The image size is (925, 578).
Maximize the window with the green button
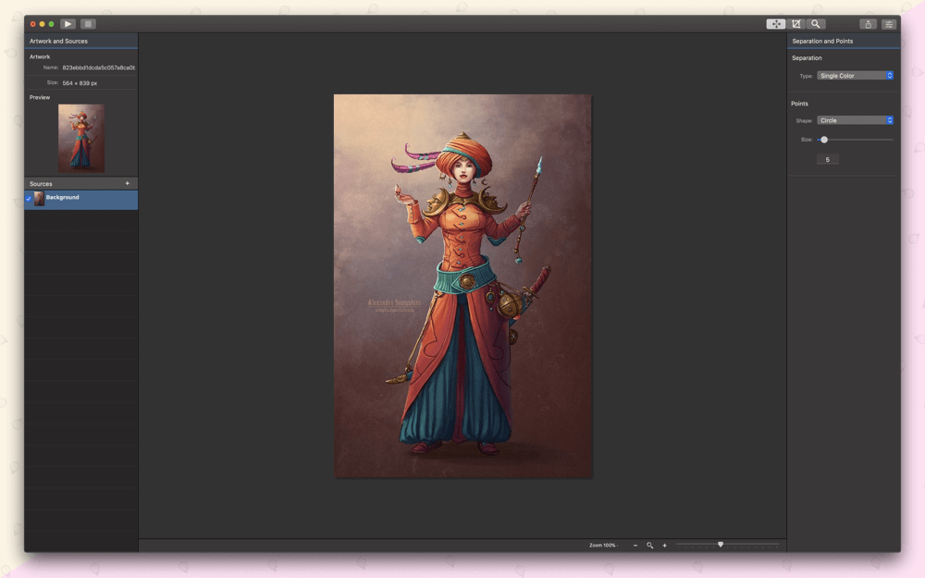(x=51, y=24)
